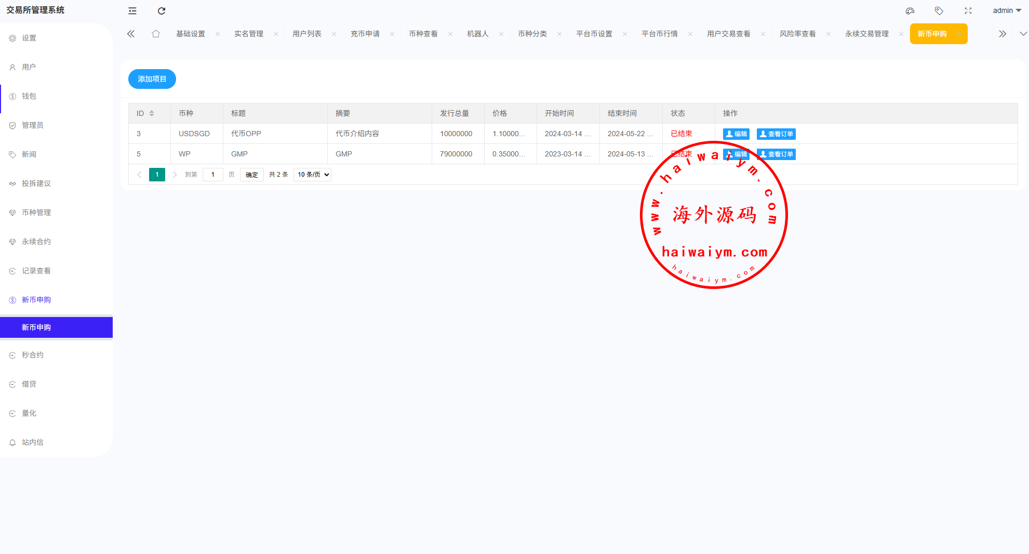Screen dimensions: 1029x554
Task: Toggle fullscreen mode icon
Action: [968, 11]
